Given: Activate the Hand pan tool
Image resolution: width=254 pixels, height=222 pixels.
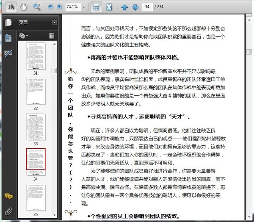Looking at the screenshot, I should tap(24, 7).
